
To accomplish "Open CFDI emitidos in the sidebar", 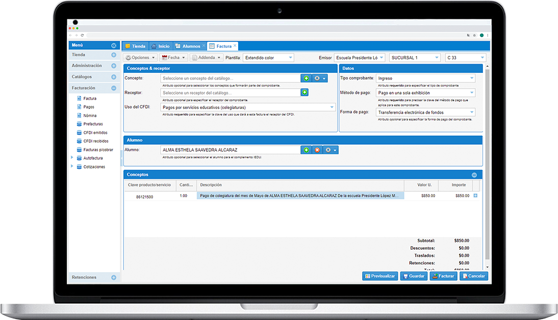I will click(95, 132).
